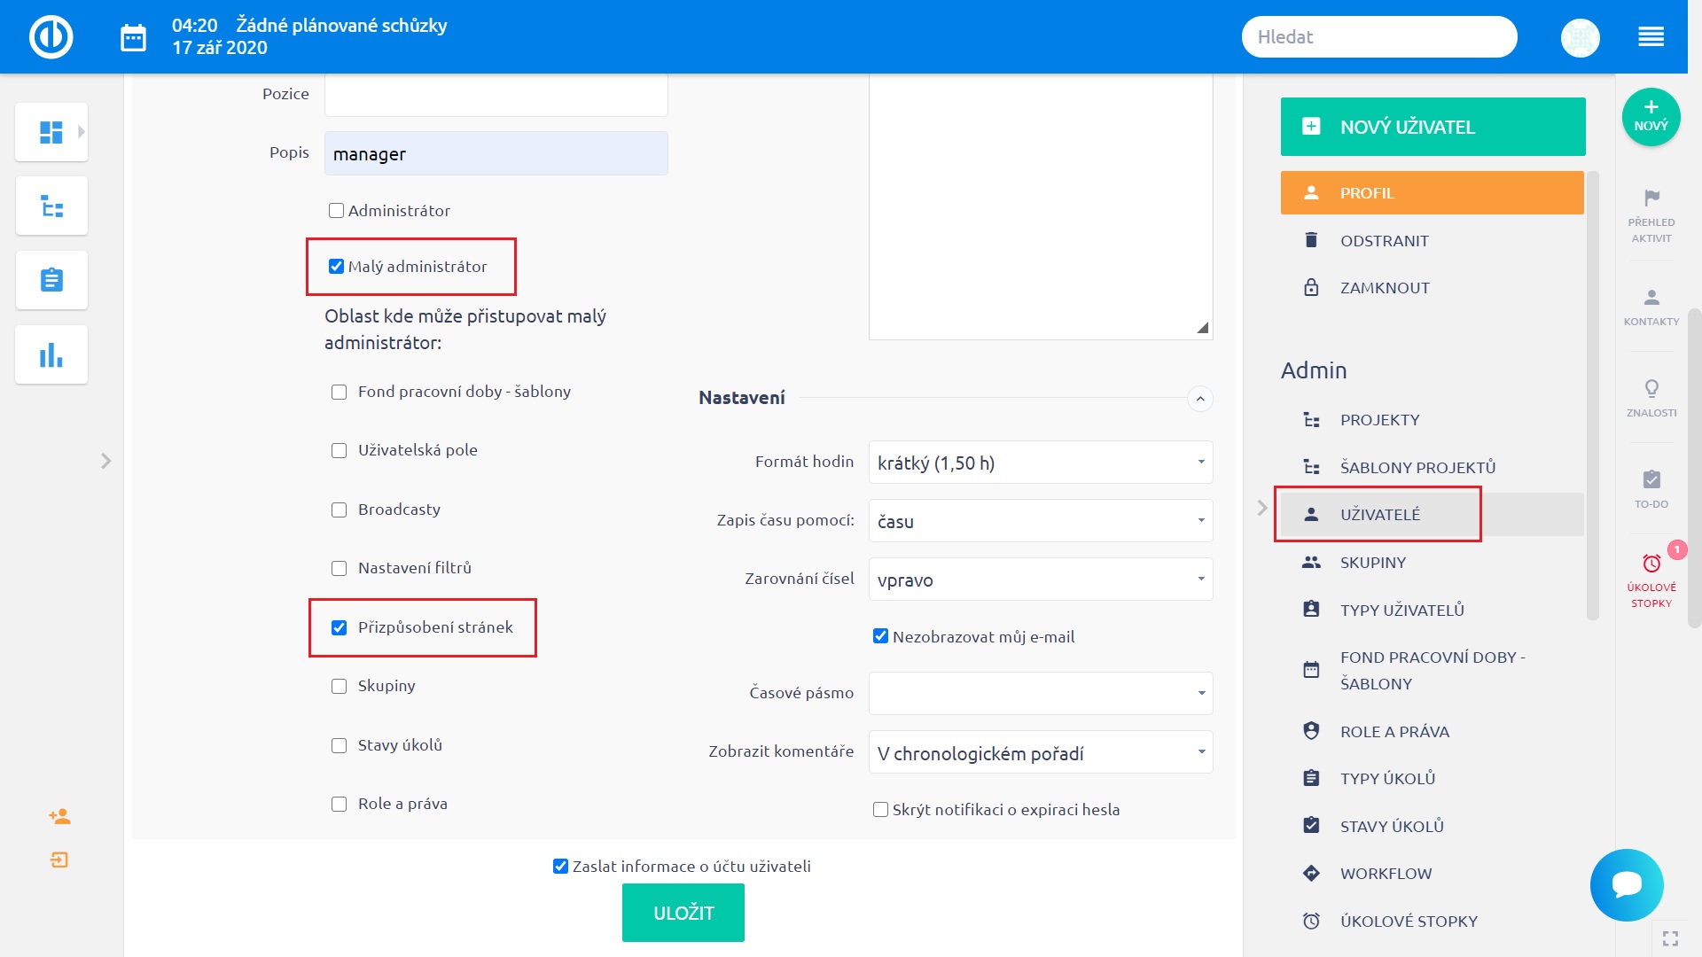Open Skupiny in the Admin menu
Viewport: 1702px width, 957px height.
(1372, 563)
